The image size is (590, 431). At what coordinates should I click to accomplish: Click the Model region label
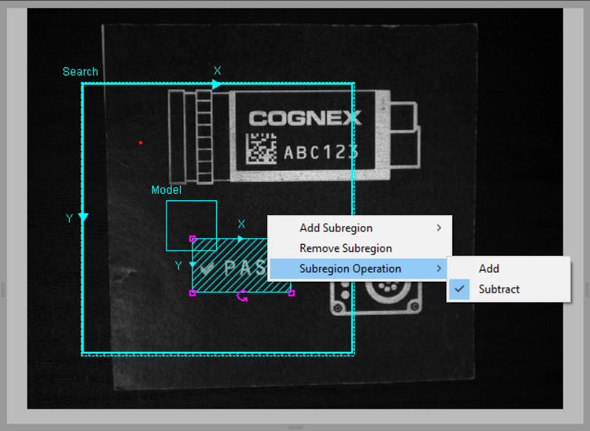[x=167, y=190]
